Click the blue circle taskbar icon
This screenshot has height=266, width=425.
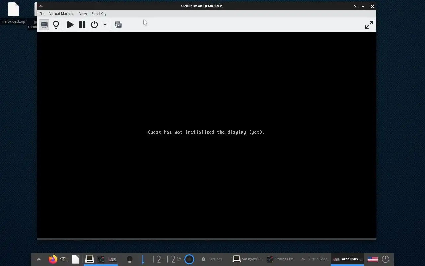(x=189, y=259)
